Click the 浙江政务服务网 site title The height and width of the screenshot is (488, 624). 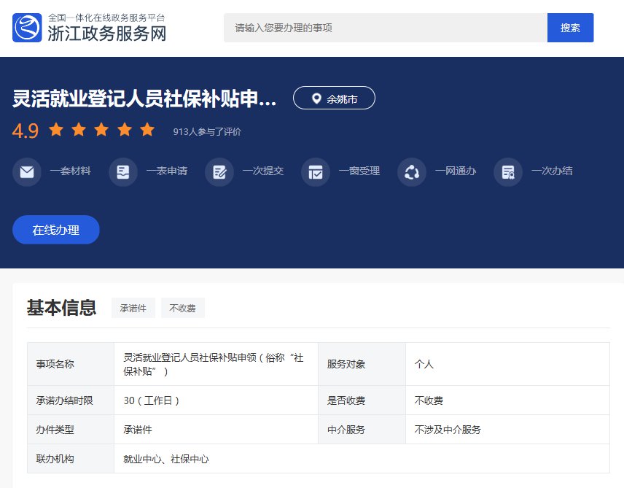pyautogui.click(x=106, y=34)
